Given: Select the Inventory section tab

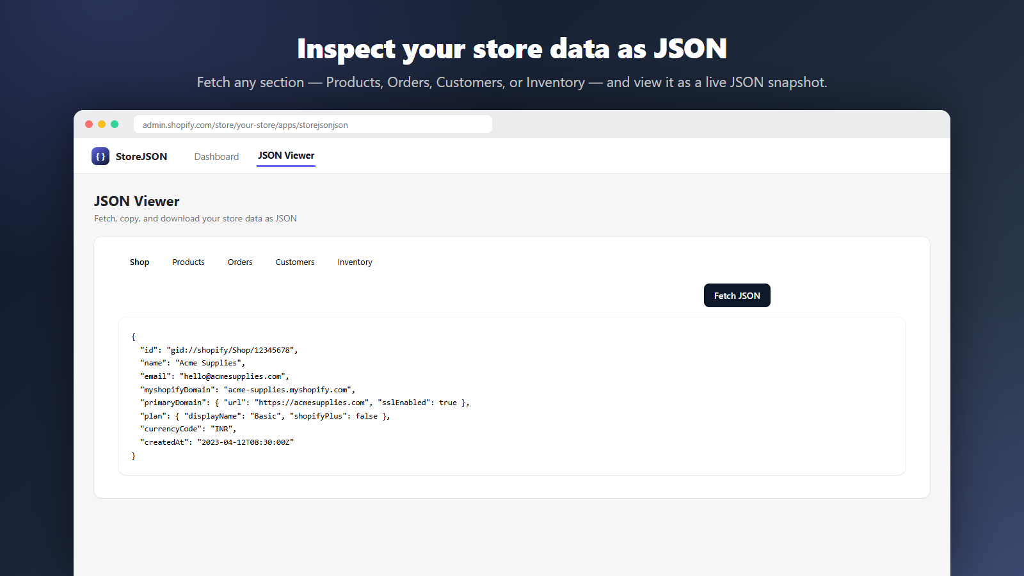Looking at the screenshot, I should (355, 262).
